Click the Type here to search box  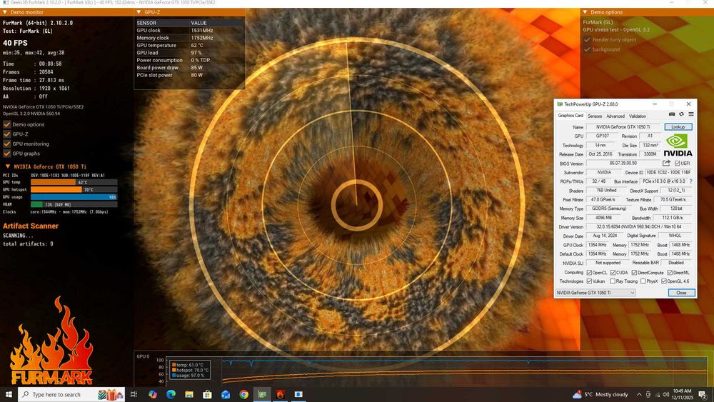(x=71, y=394)
